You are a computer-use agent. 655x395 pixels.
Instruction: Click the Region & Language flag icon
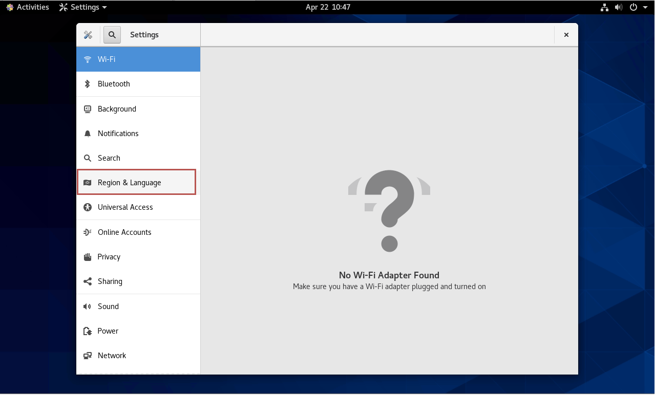[88, 183]
